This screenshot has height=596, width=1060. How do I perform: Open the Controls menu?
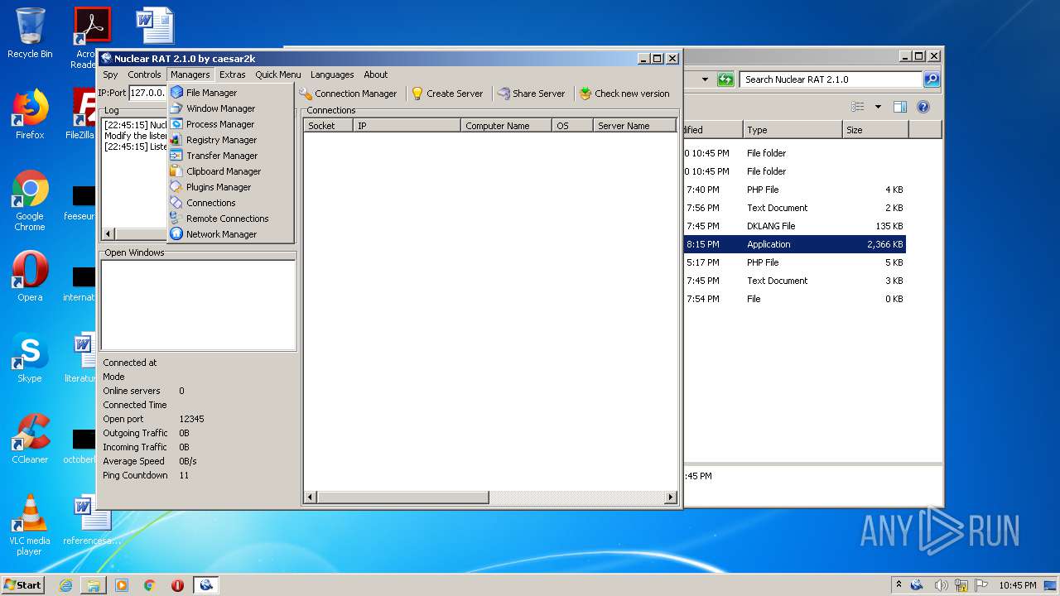[x=144, y=74]
